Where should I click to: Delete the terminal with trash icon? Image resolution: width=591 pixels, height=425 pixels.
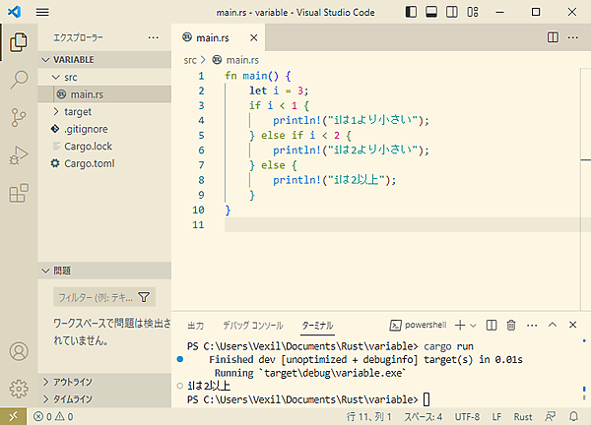coord(510,325)
